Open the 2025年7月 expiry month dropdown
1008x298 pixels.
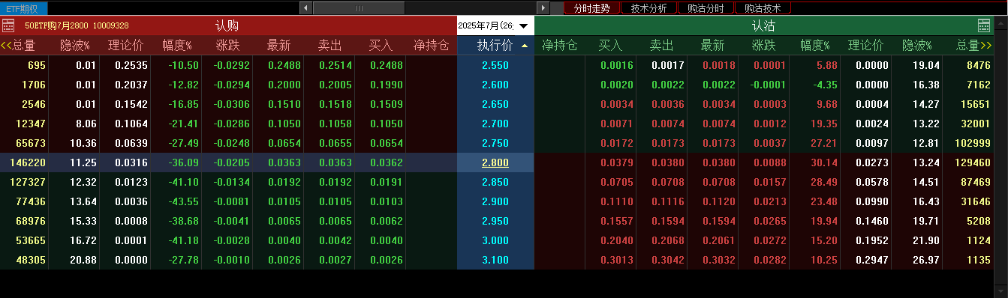pyautogui.click(x=495, y=25)
